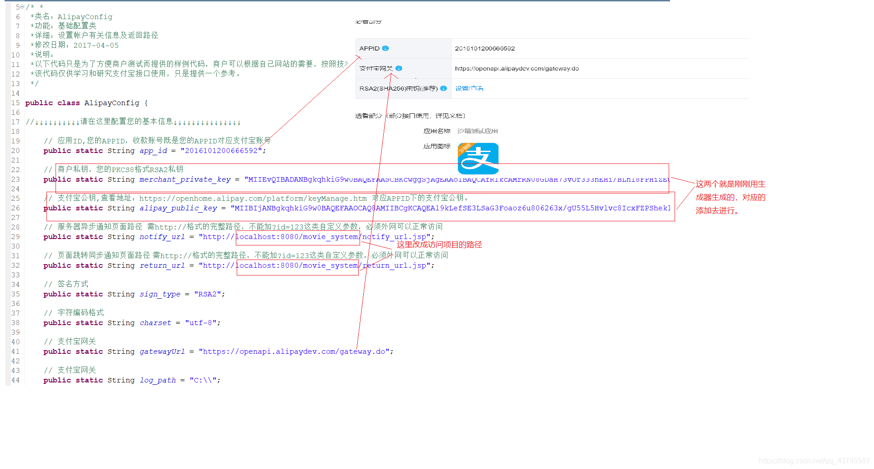The height and width of the screenshot is (469, 874).
Task: Click the "C:\\" log path string
Action: click(203, 380)
